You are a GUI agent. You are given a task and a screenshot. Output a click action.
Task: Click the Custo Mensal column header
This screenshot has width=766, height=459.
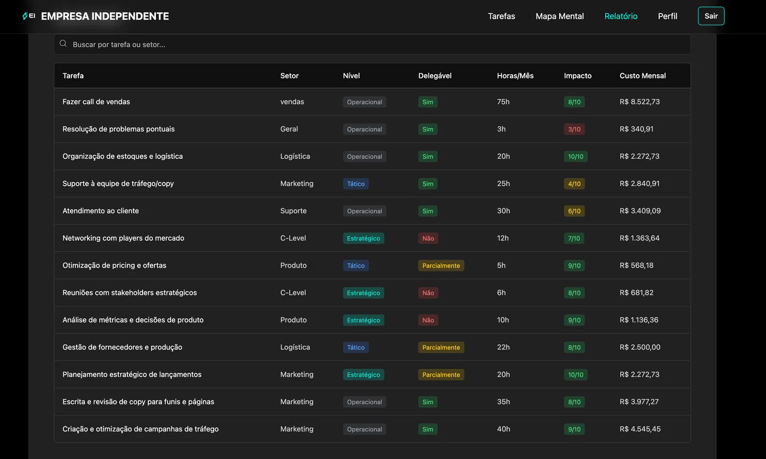[x=642, y=76]
